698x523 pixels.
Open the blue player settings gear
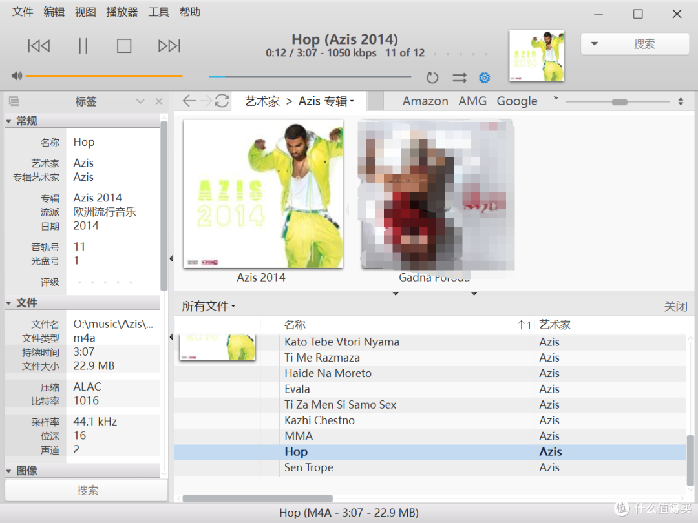point(484,78)
